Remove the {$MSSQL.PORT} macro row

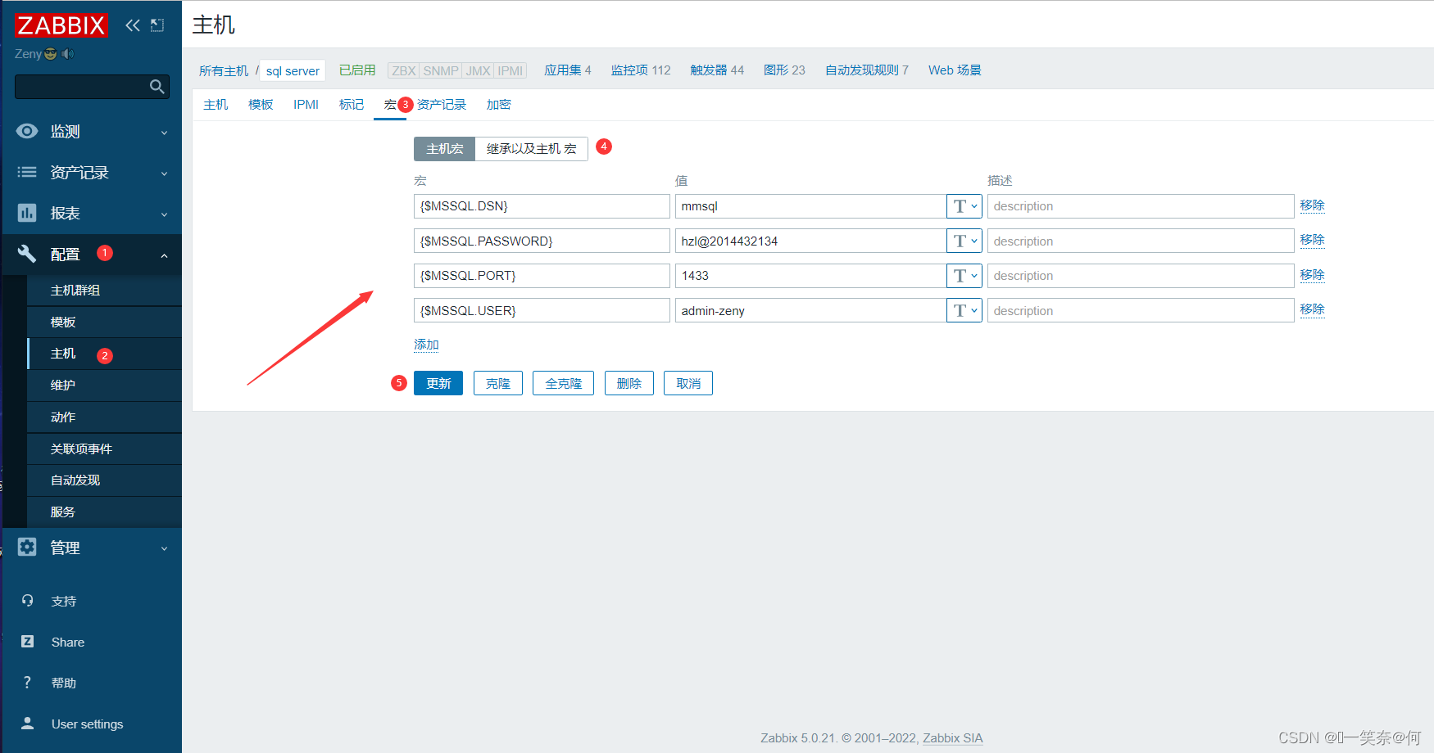coord(1312,275)
